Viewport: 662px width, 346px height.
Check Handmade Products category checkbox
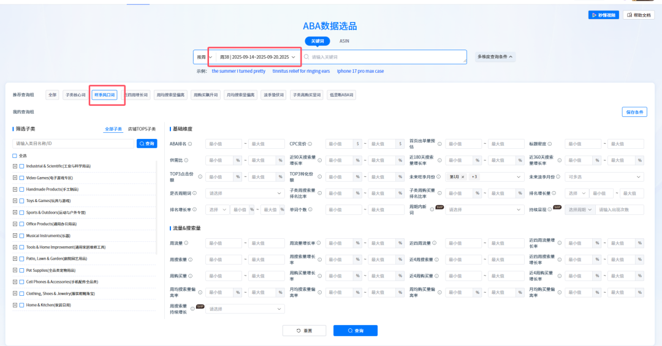coord(21,189)
